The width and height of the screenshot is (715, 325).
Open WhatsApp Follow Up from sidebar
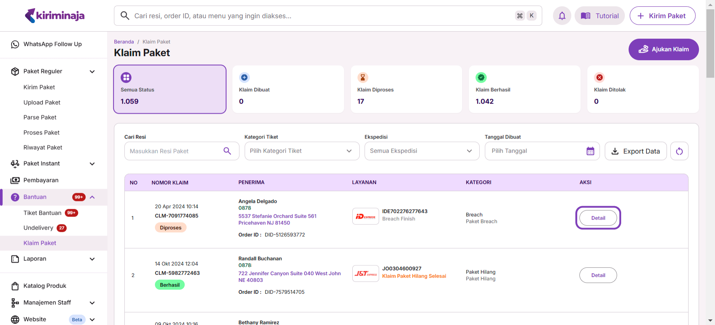click(x=53, y=44)
